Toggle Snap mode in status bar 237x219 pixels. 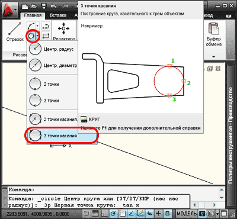(87, 214)
